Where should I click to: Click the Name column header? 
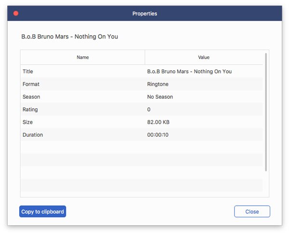click(82, 57)
